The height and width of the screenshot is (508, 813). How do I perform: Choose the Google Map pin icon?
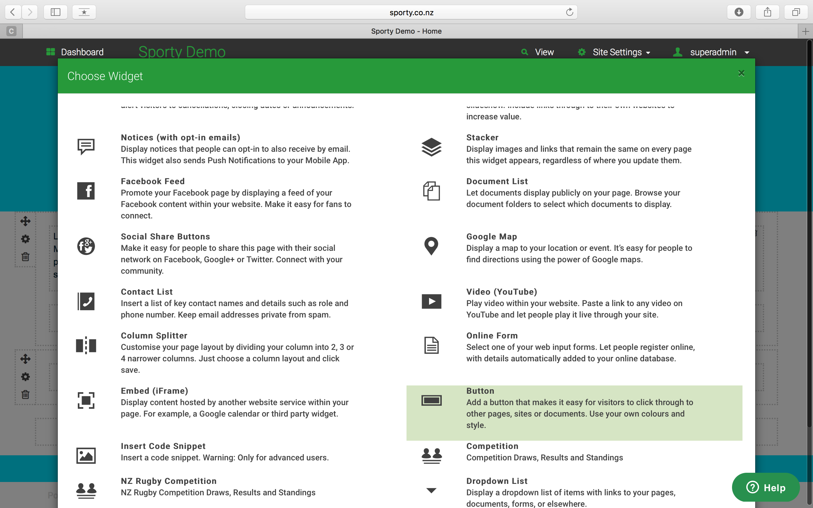pos(431,246)
